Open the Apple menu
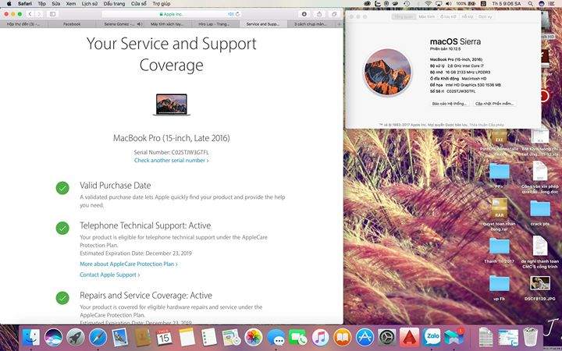562x351 pixels. [9, 4]
